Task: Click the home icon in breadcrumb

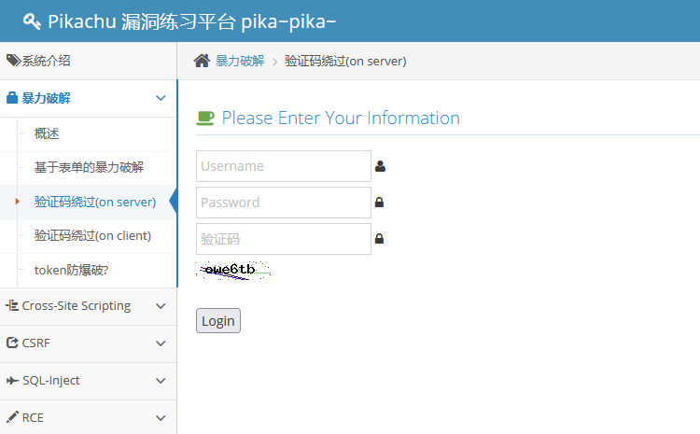Action: [x=202, y=61]
